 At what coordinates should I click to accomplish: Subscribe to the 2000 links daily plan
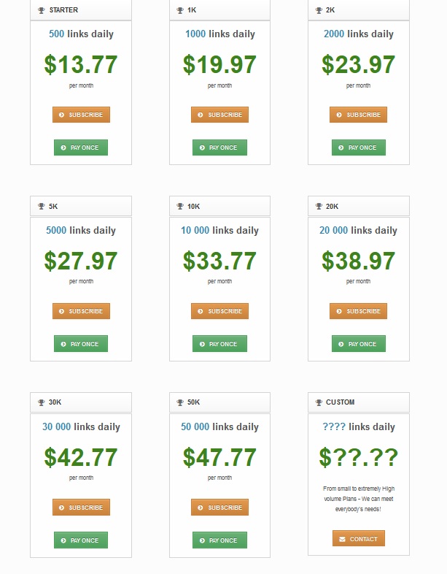(358, 115)
